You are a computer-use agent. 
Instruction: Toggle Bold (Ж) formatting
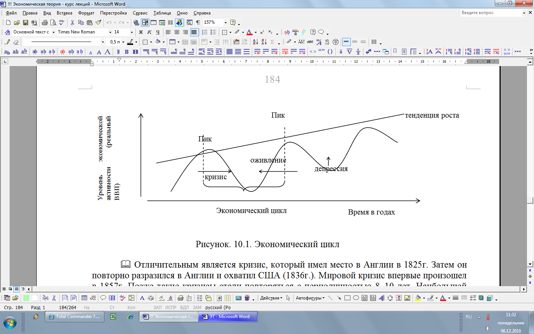(x=141, y=32)
